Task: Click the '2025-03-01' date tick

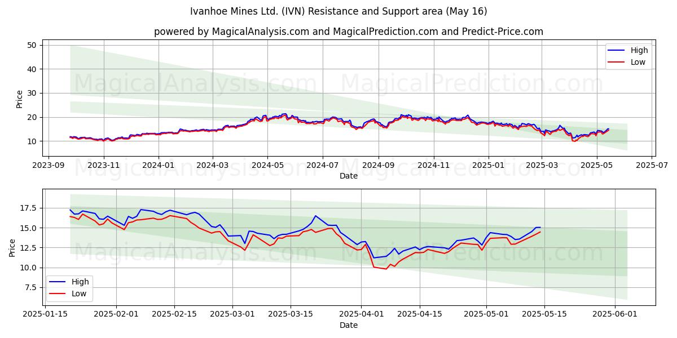Action: 232,314
